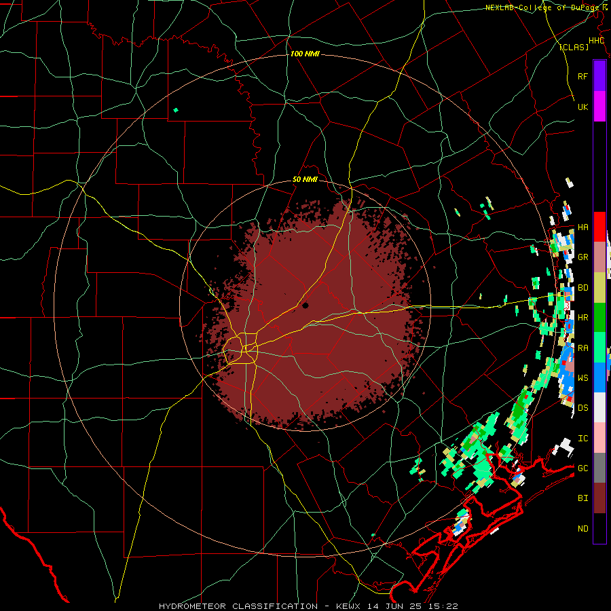Image resolution: width=611 pixels, height=611 pixels.
Task: Click the brown BI biological swatch
Action: 599,498
